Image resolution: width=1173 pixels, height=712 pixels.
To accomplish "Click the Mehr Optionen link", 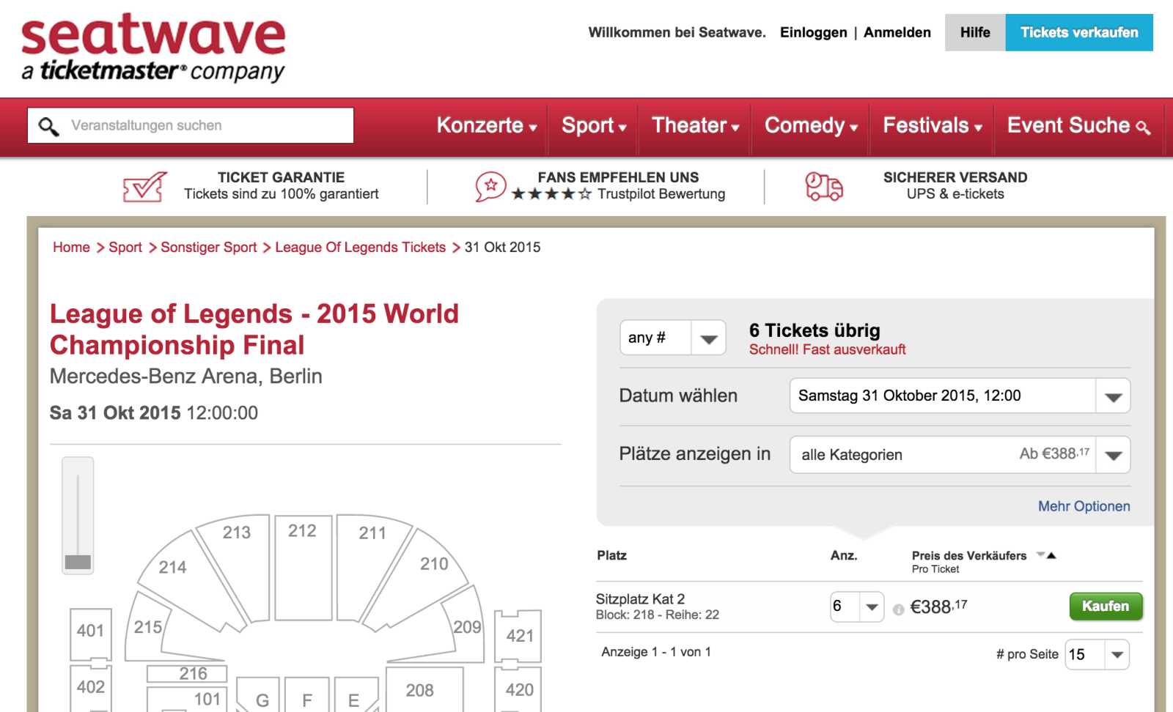I will 1083,506.
